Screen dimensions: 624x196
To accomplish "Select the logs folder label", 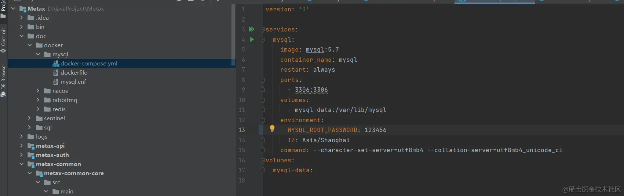I will (41, 137).
